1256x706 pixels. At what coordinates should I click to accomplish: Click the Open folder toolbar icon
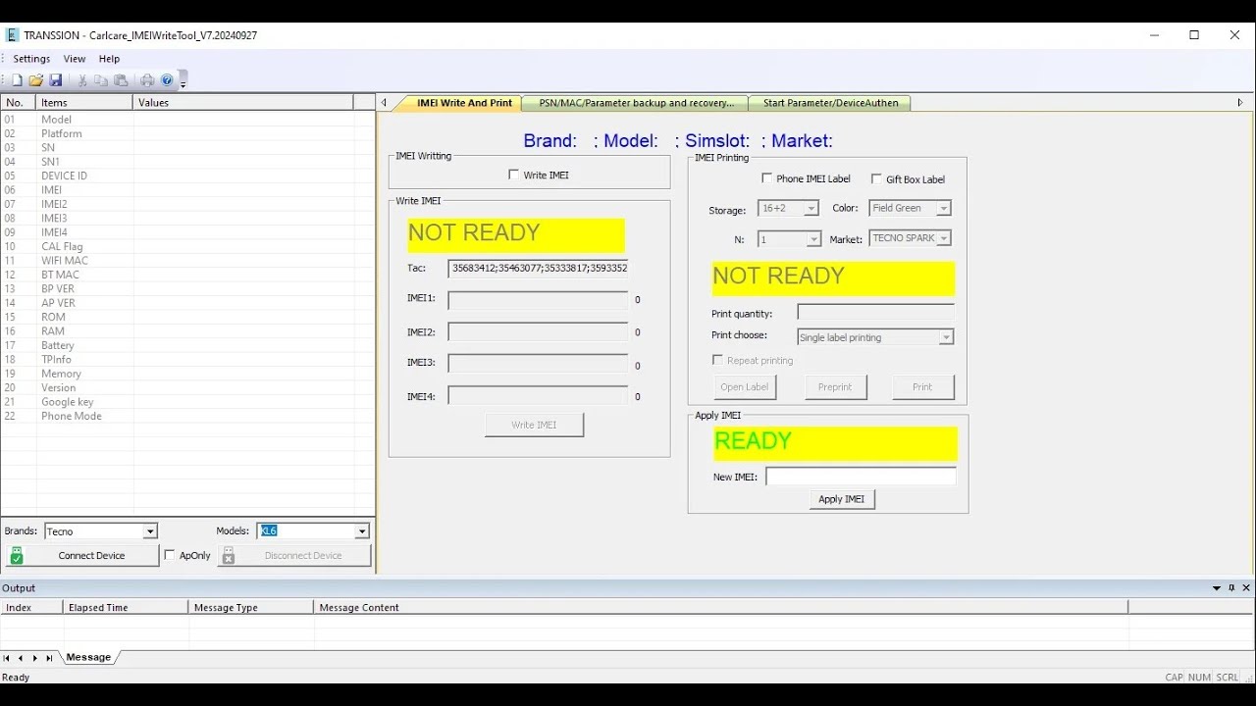coord(36,80)
